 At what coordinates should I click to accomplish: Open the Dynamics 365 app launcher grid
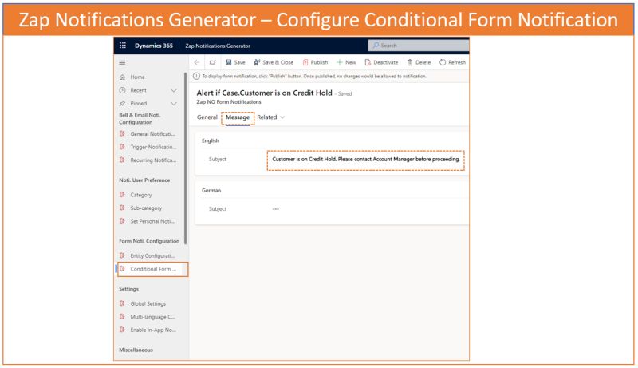(x=123, y=46)
